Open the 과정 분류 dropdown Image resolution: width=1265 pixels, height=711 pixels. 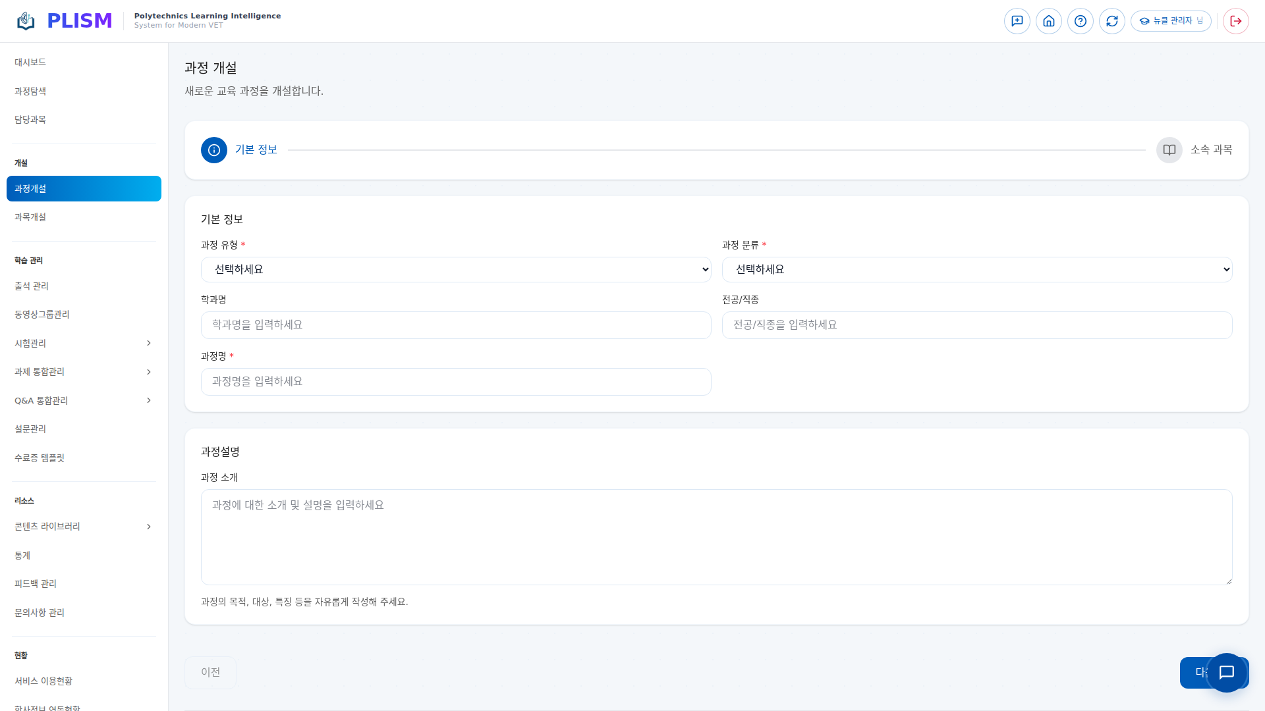(x=976, y=269)
